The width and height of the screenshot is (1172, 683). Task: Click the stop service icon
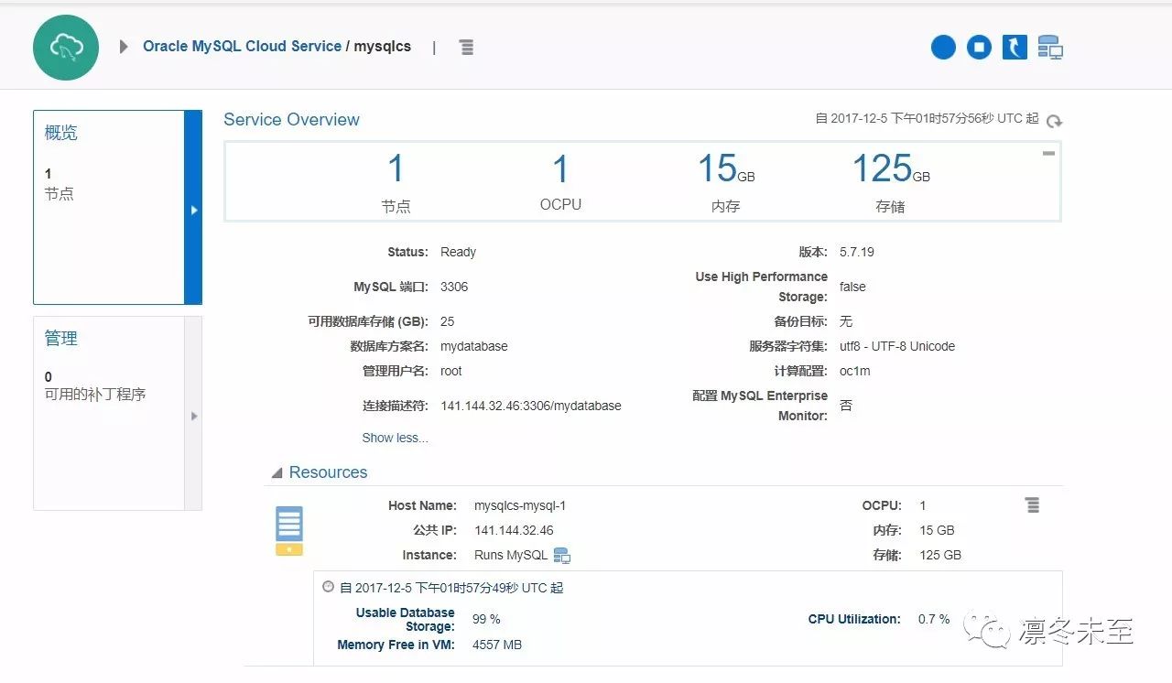pyautogui.click(x=979, y=47)
